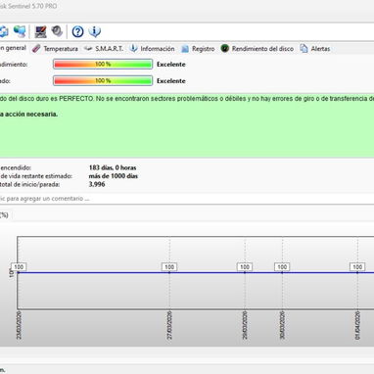
Task: Click the '183 días, 0 horas' value
Action: pyautogui.click(x=113, y=167)
